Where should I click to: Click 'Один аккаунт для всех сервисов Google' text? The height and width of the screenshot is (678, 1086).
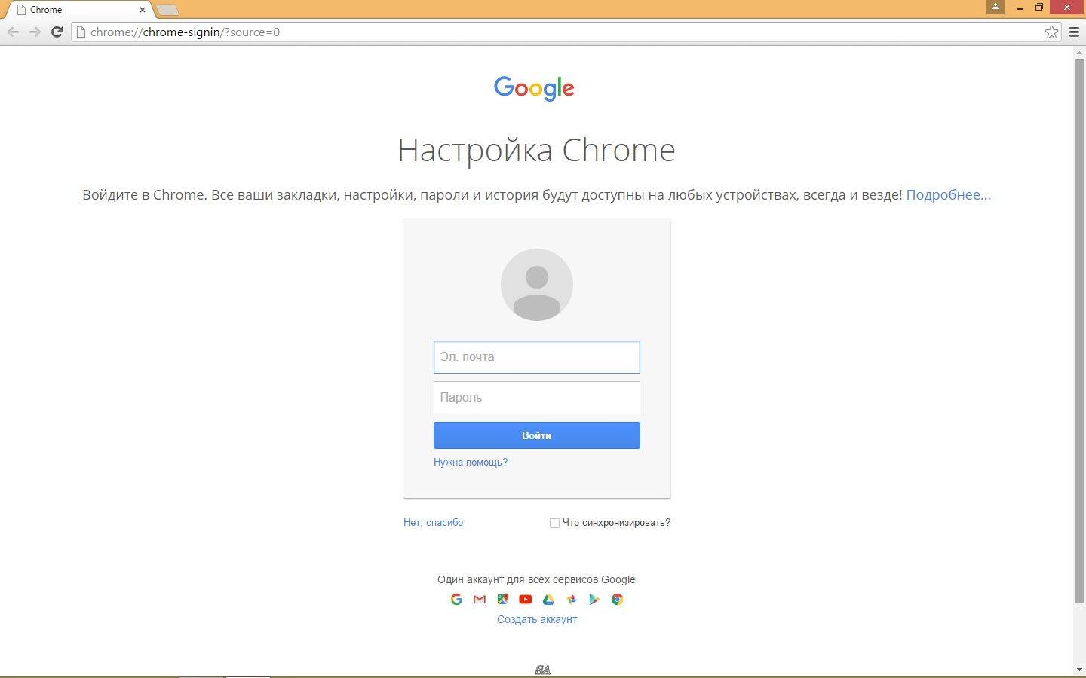pyautogui.click(x=536, y=579)
